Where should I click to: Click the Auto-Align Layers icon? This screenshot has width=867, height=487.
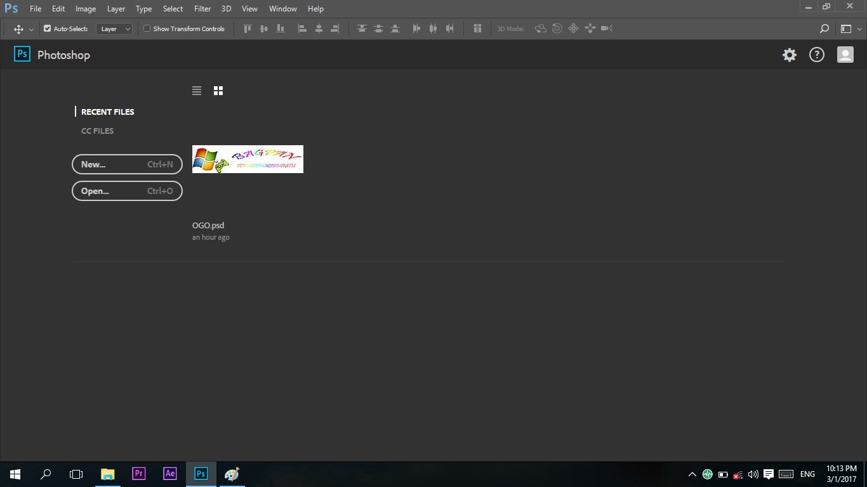point(477,29)
